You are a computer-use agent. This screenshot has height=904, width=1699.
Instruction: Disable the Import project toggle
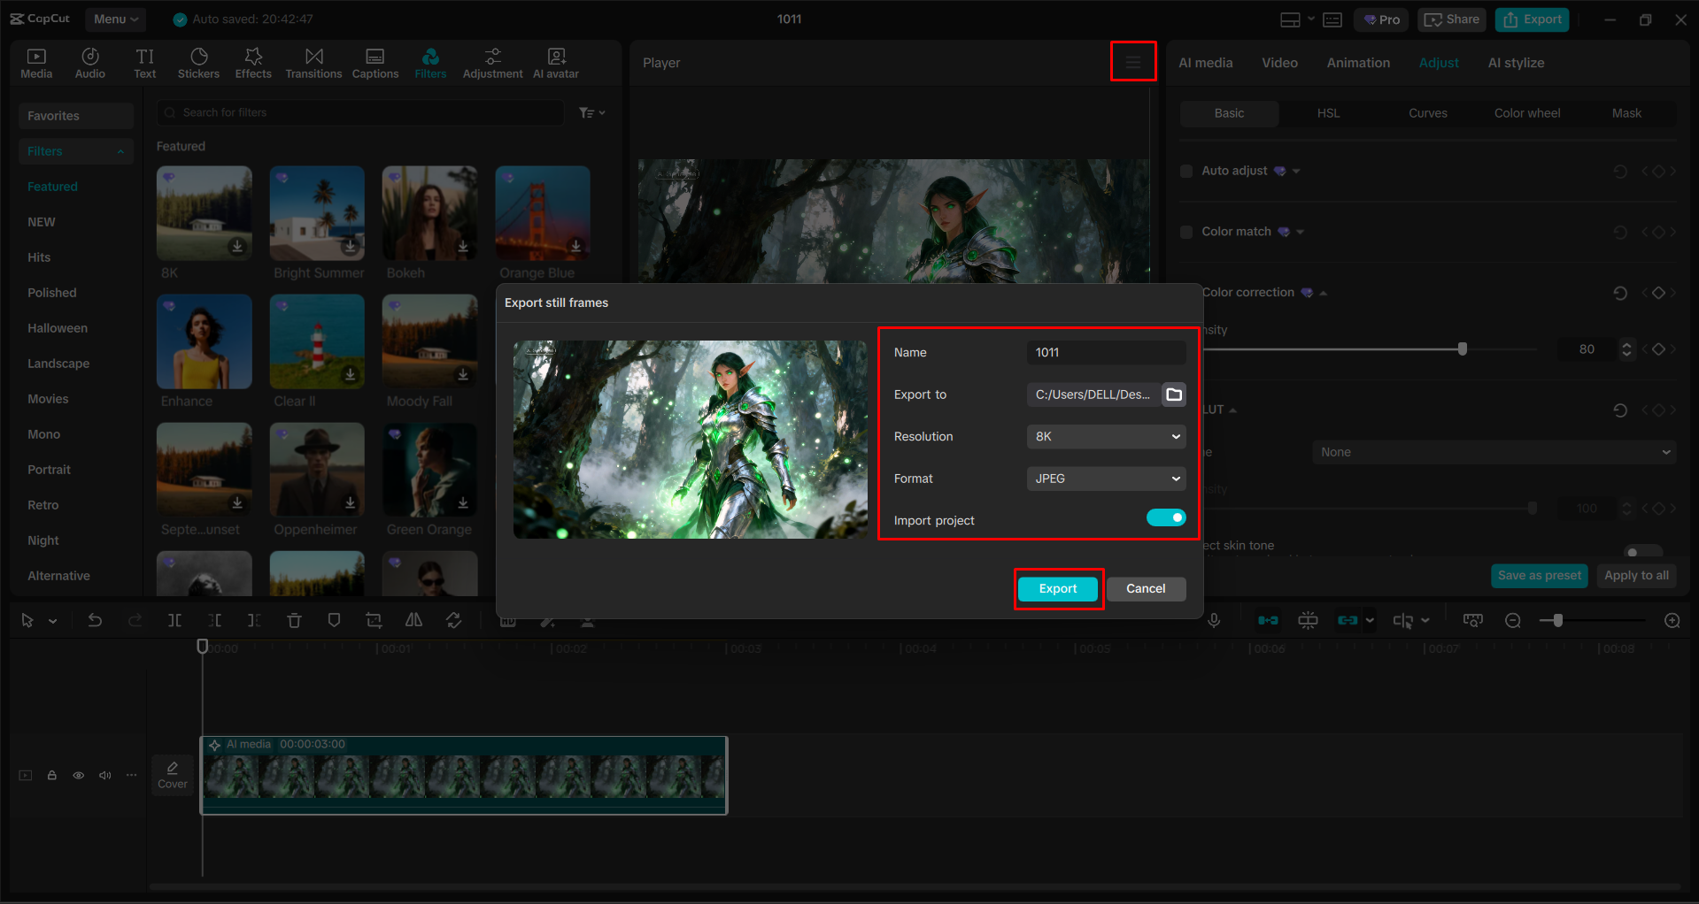pyautogui.click(x=1165, y=517)
